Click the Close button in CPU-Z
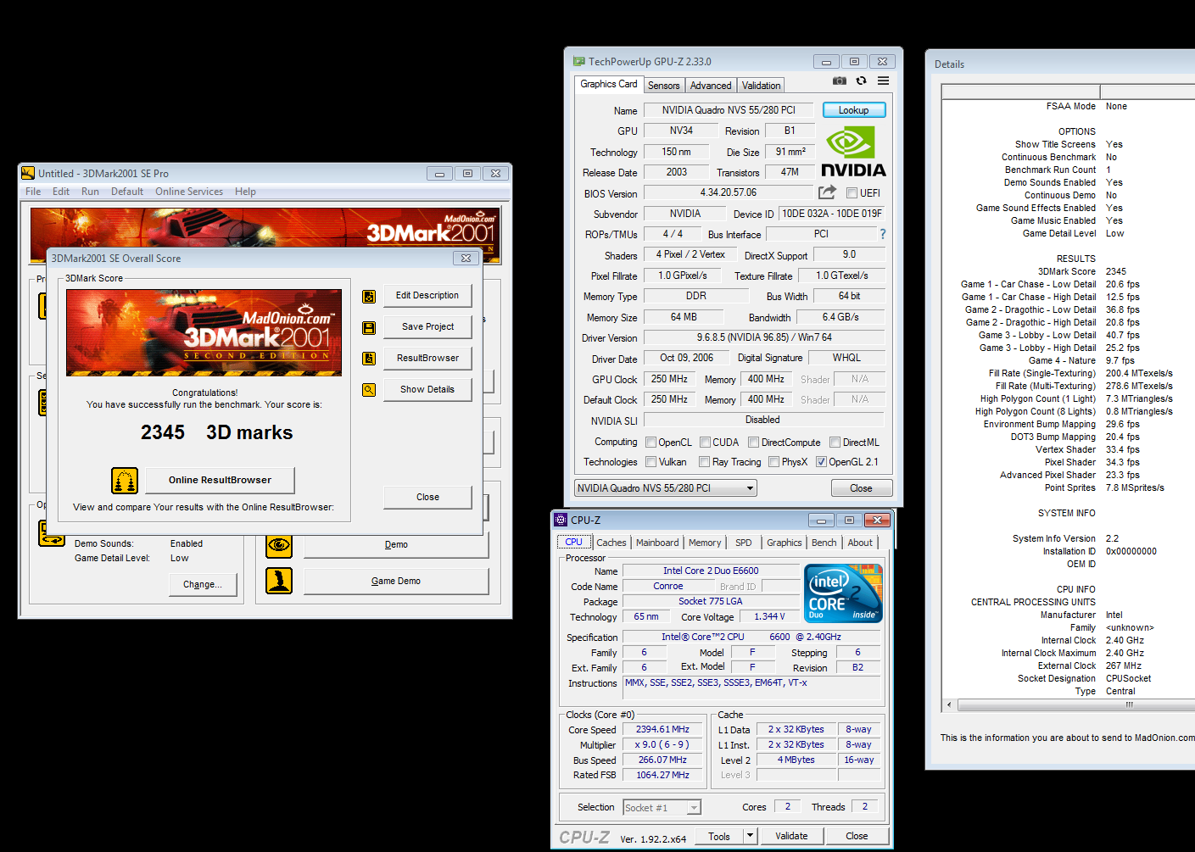 tap(857, 836)
